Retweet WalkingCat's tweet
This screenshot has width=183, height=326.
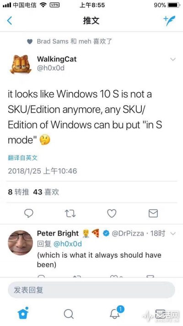[x=70, y=214]
